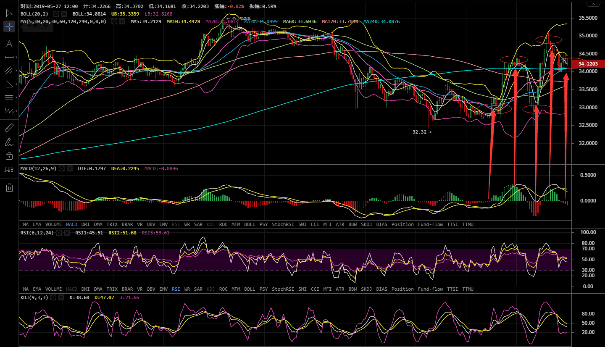Click the MA240:34.0876 legend value
The height and width of the screenshot is (347, 605).
[381, 21]
